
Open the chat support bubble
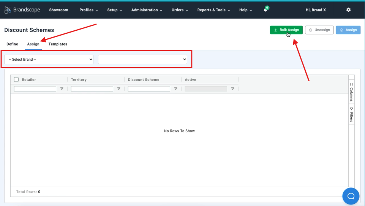pos(351,196)
